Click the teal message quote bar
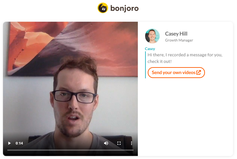The height and width of the screenshot is (159, 237). pyautogui.click(x=145, y=65)
